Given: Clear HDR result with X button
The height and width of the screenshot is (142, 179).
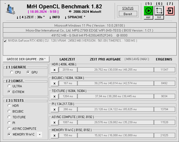Looking at the screenshot, I should (x=54, y=70).
